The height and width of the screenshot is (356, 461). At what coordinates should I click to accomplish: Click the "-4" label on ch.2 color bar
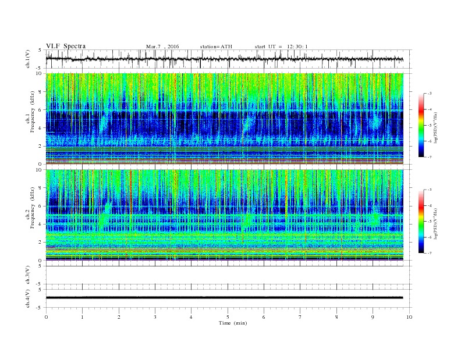pyautogui.click(x=430, y=205)
